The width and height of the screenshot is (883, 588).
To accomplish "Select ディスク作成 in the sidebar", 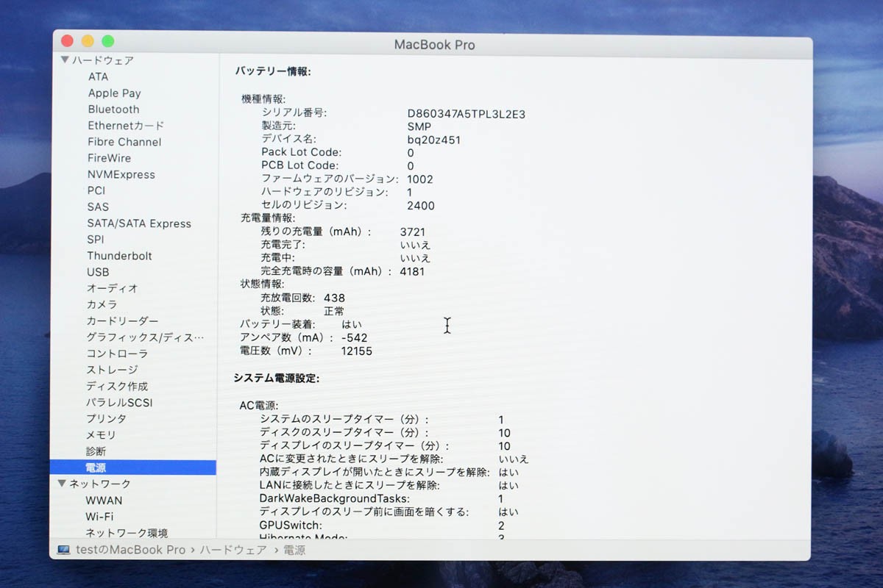I will [x=117, y=386].
